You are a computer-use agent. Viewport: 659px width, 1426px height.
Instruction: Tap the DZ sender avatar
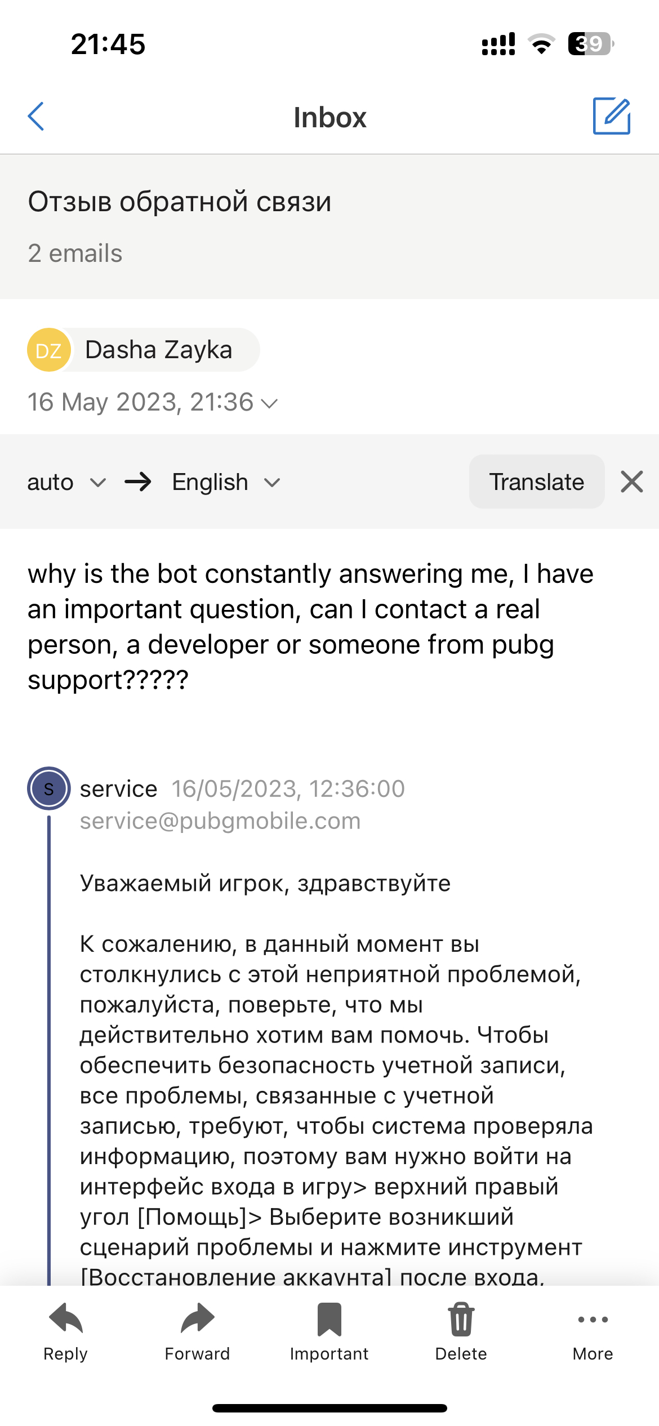pos(49,350)
